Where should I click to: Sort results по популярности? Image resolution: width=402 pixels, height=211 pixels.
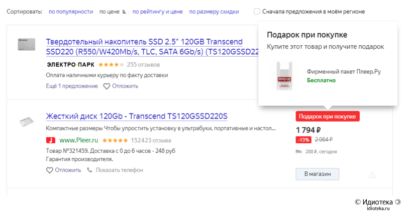pyautogui.click(x=71, y=12)
